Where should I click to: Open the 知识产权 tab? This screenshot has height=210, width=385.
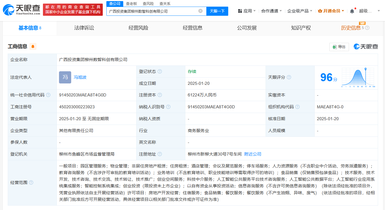(301, 28)
